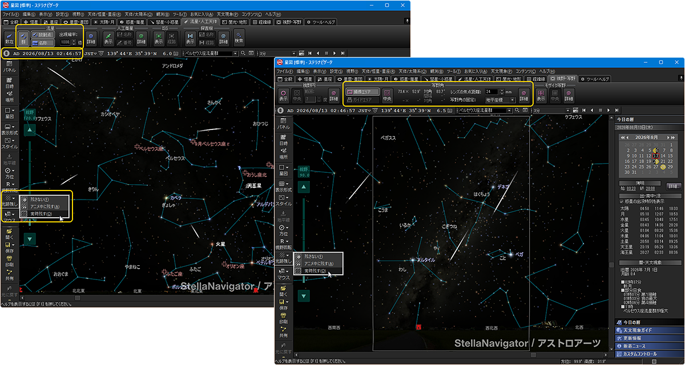Show the mosaic field with モザイク写野 表示 icon
Screen dimensions: 685x365
pos(540,95)
